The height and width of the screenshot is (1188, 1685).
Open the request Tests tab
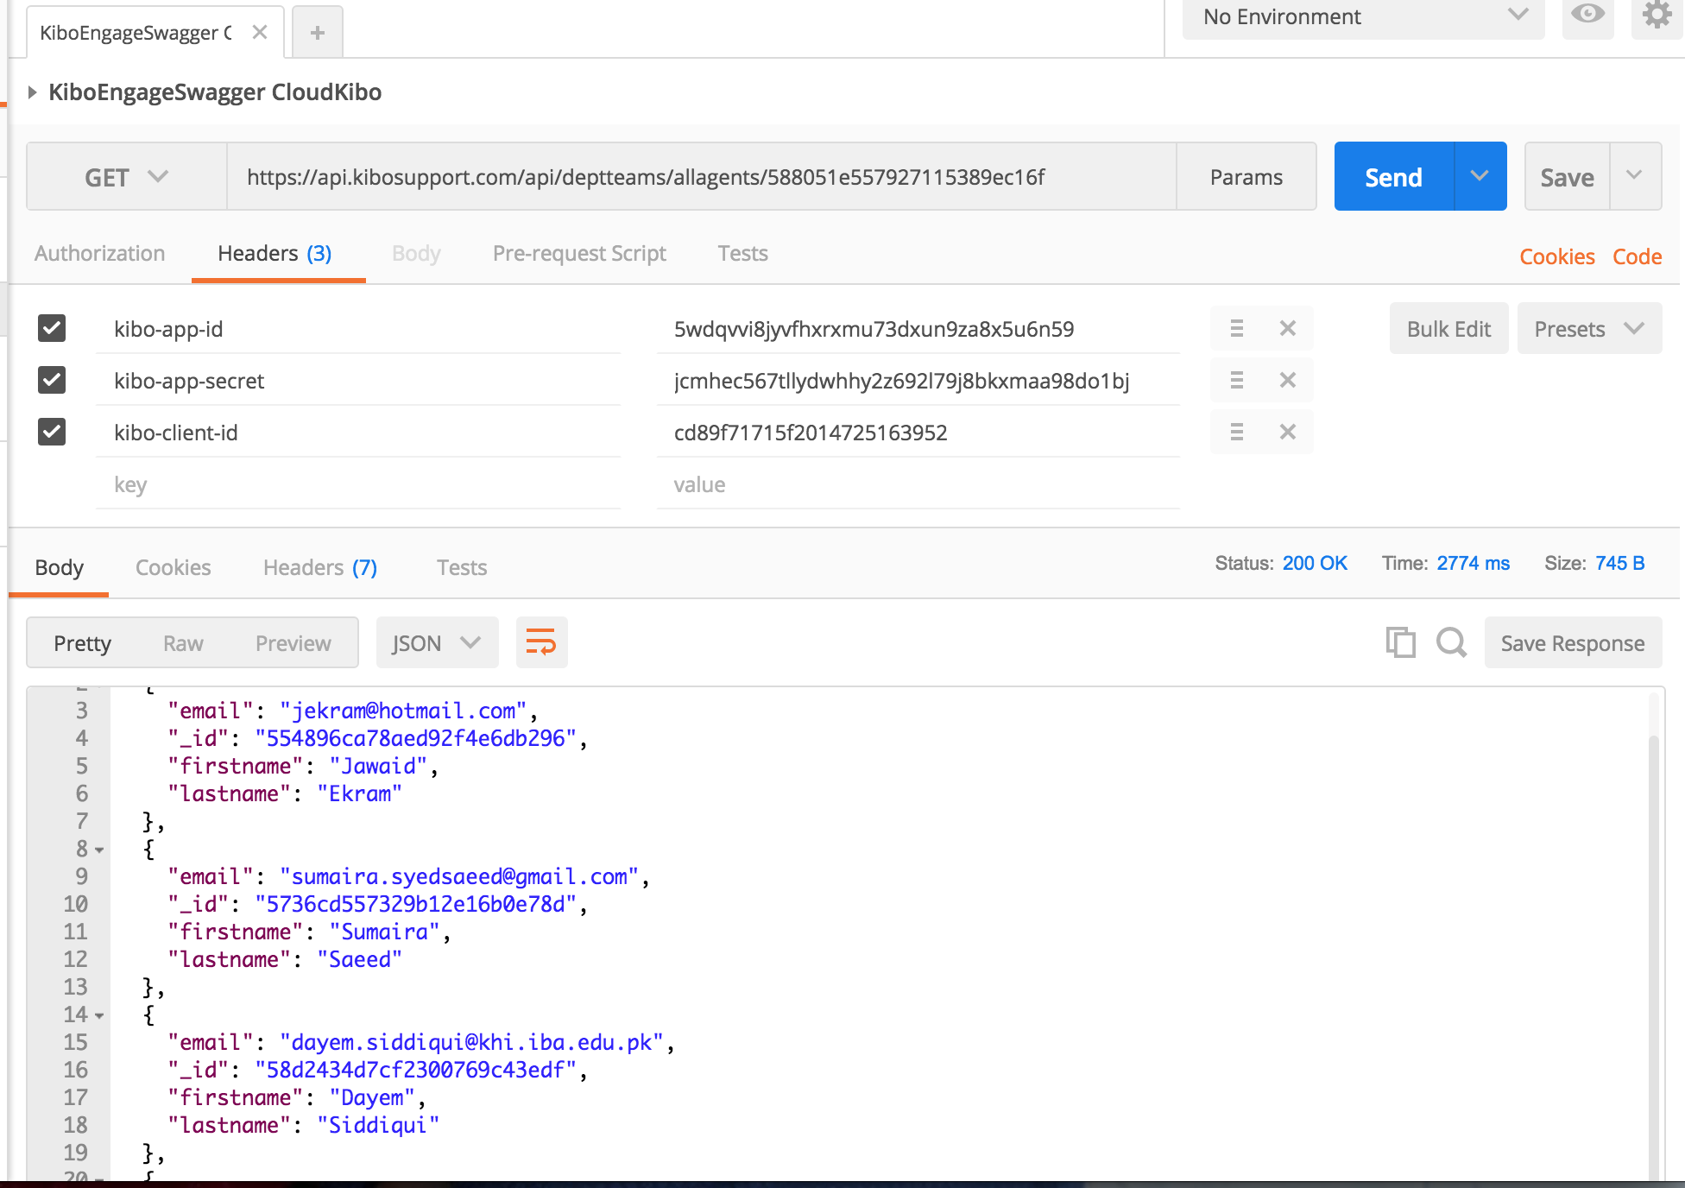pos(742,253)
